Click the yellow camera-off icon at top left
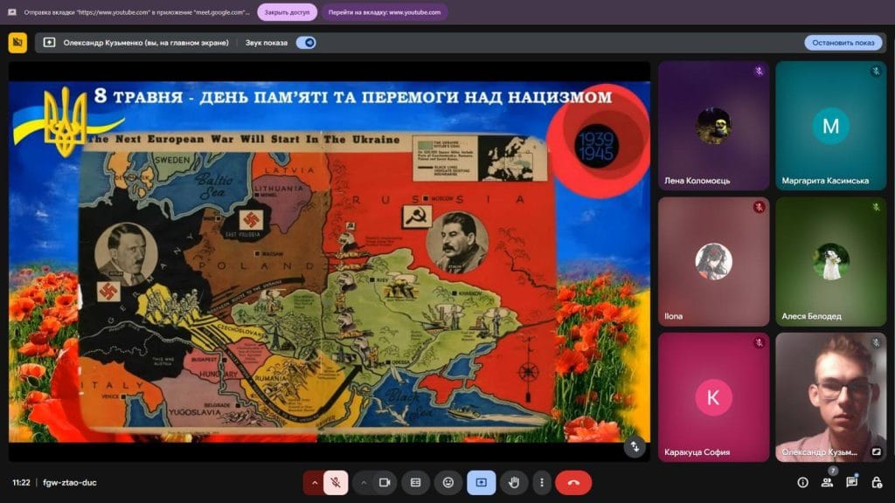This screenshot has height=503, width=895. (x=17, y=43)
